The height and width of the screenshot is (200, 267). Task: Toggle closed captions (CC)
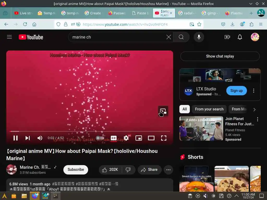point(114,138)
